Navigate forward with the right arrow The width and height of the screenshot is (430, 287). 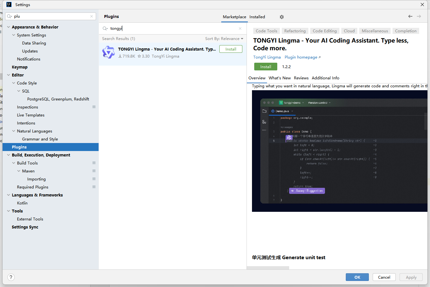(x=419, y=16)
